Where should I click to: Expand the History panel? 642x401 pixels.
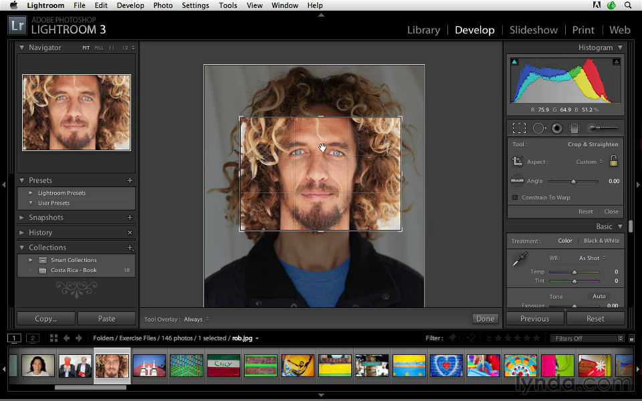pos(21,233)
